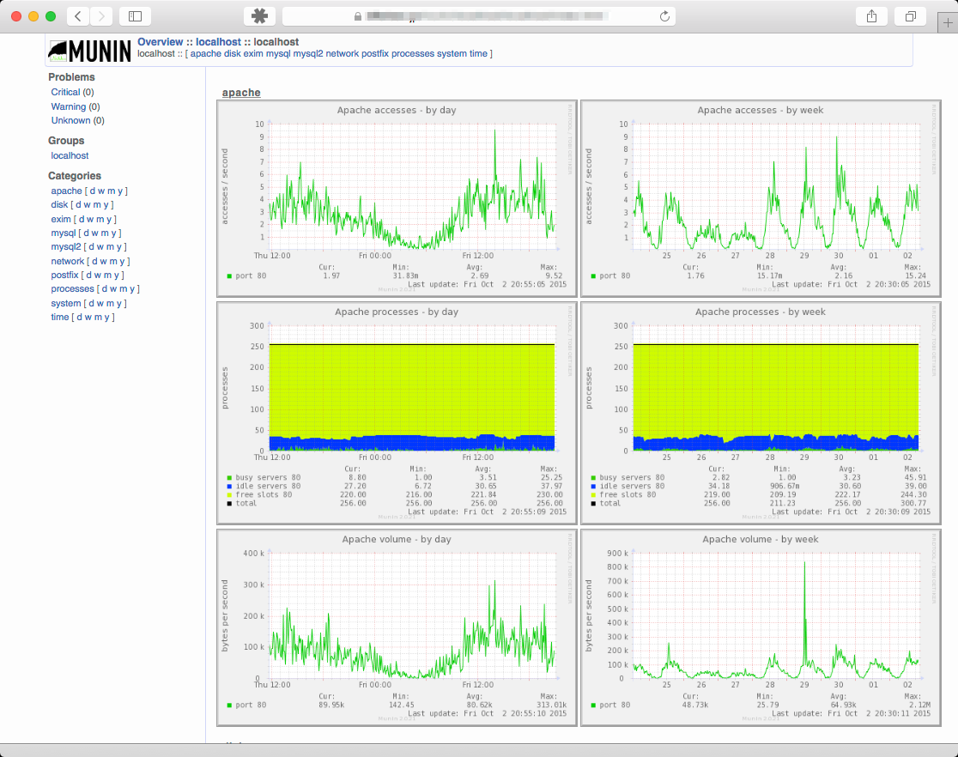Image resolution: width=958 pixels, height=757 pixels.
Task: Select localhost under Groups
Action: [x=70, y=156]
